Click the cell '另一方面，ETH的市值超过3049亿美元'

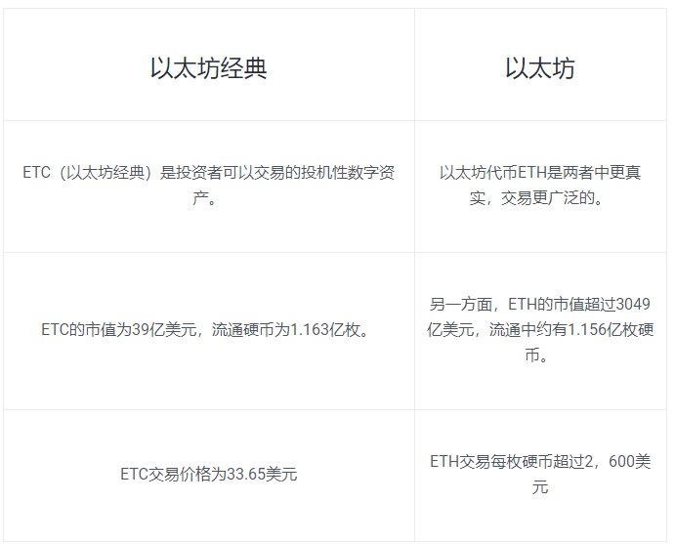[541, 330]
